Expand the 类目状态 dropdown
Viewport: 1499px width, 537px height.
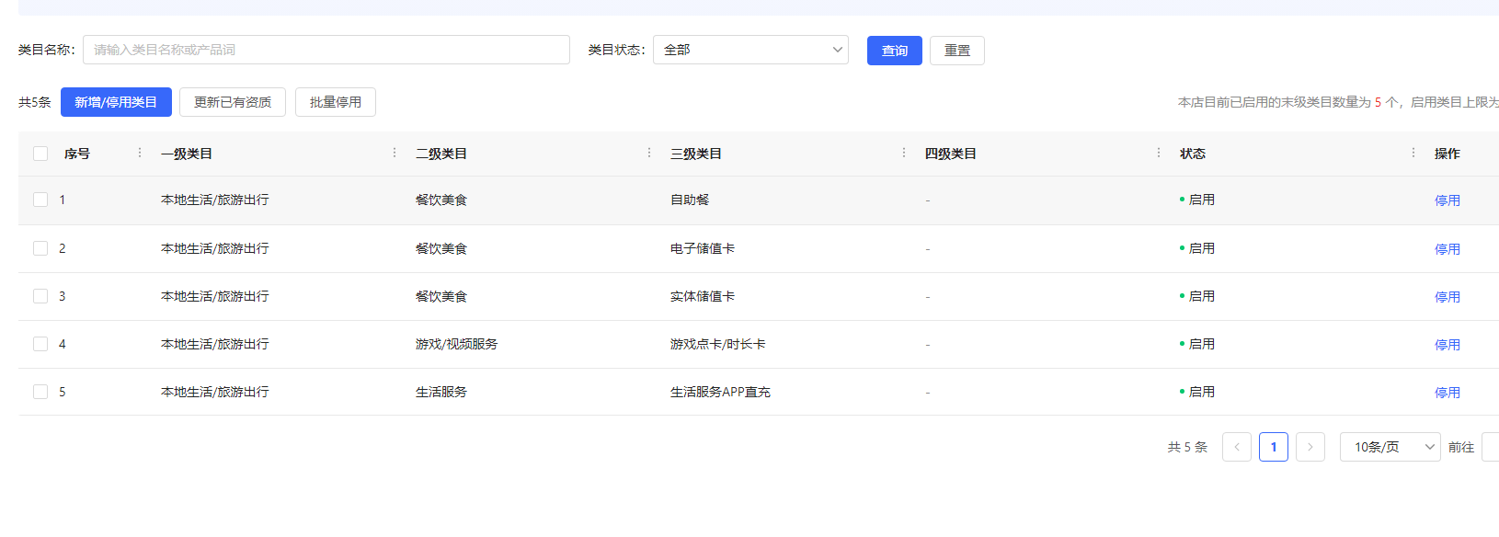coord(750,50)
